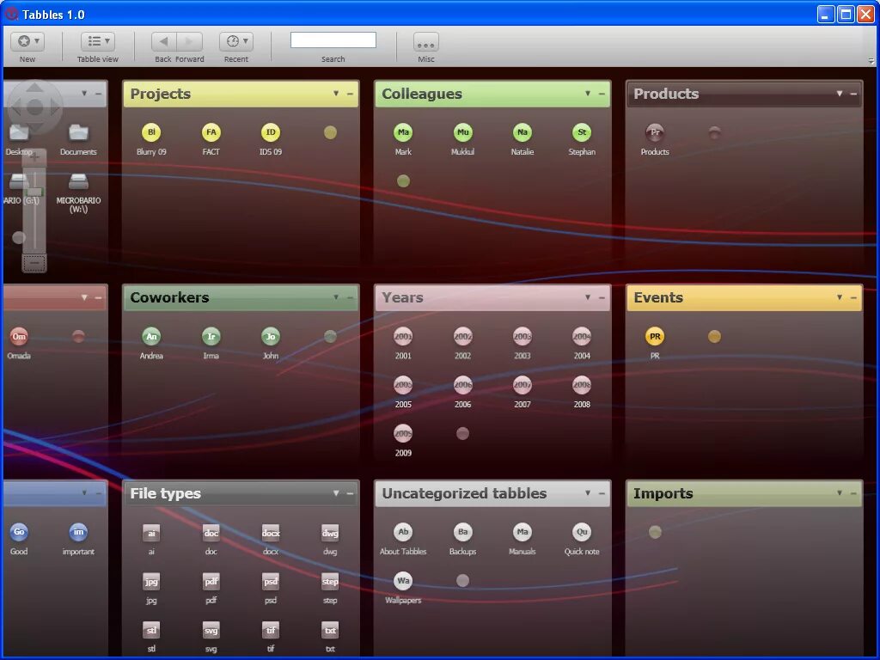
Task: Zoom out with the minus button
Action: click(x=34, y=262)
